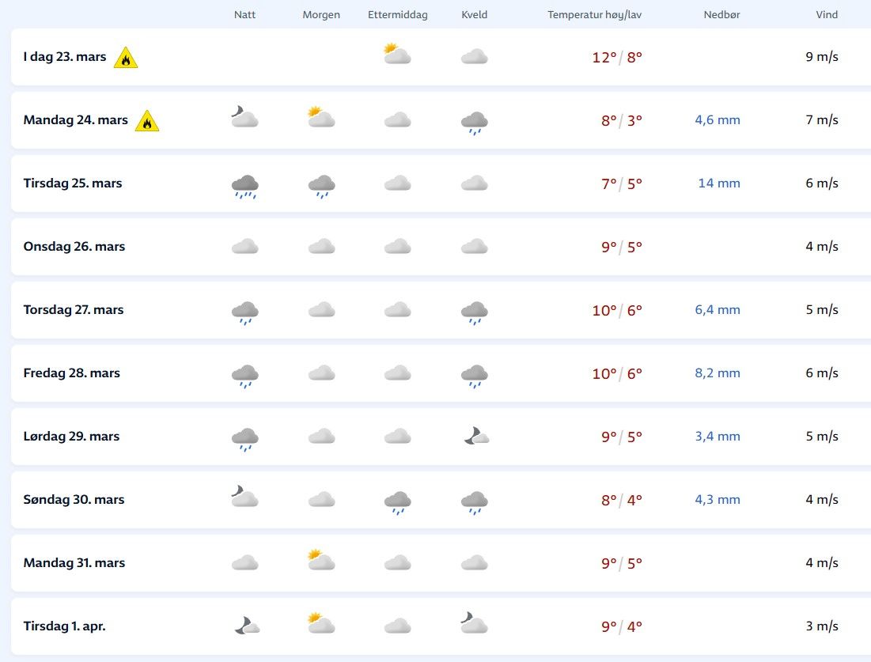871x662 pixels.
Task: Click the fire warning icon beside I dag 23. mars
Action: coord(126,58)
